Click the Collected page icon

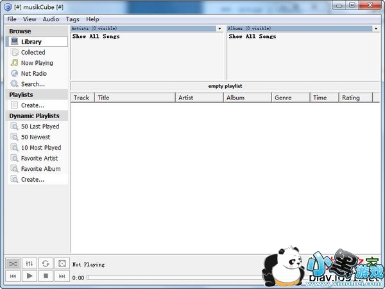15,52
